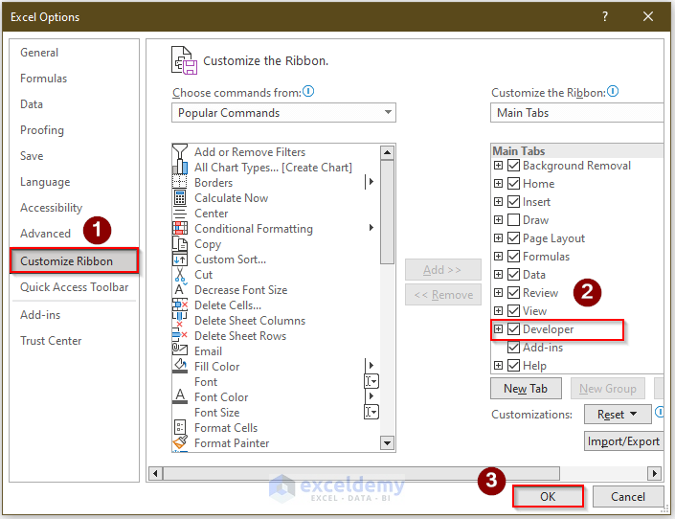Click the horizontal scrollbar right arrow
Screen dimensions: 675x519
click(654, 473)
